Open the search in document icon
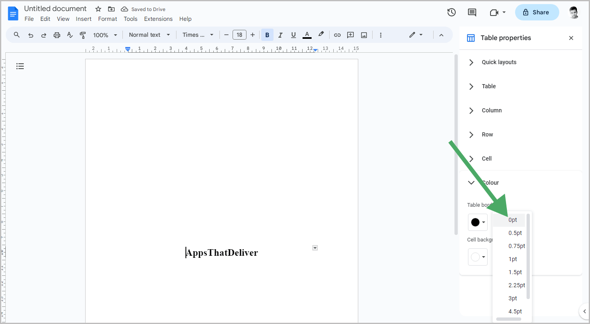The width and height of the screenshot is (590, 324). click(x=16, y=35)
